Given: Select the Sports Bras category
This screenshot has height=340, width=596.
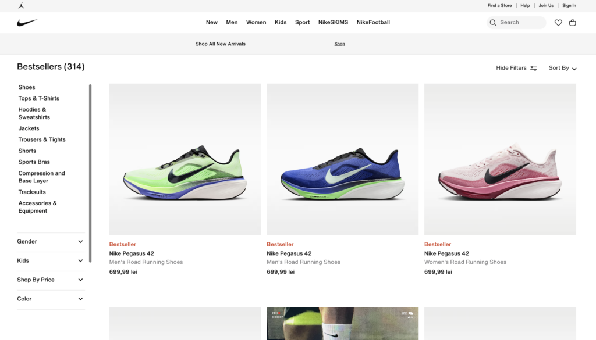Looking at the screenshot, I should click(34, 162).
